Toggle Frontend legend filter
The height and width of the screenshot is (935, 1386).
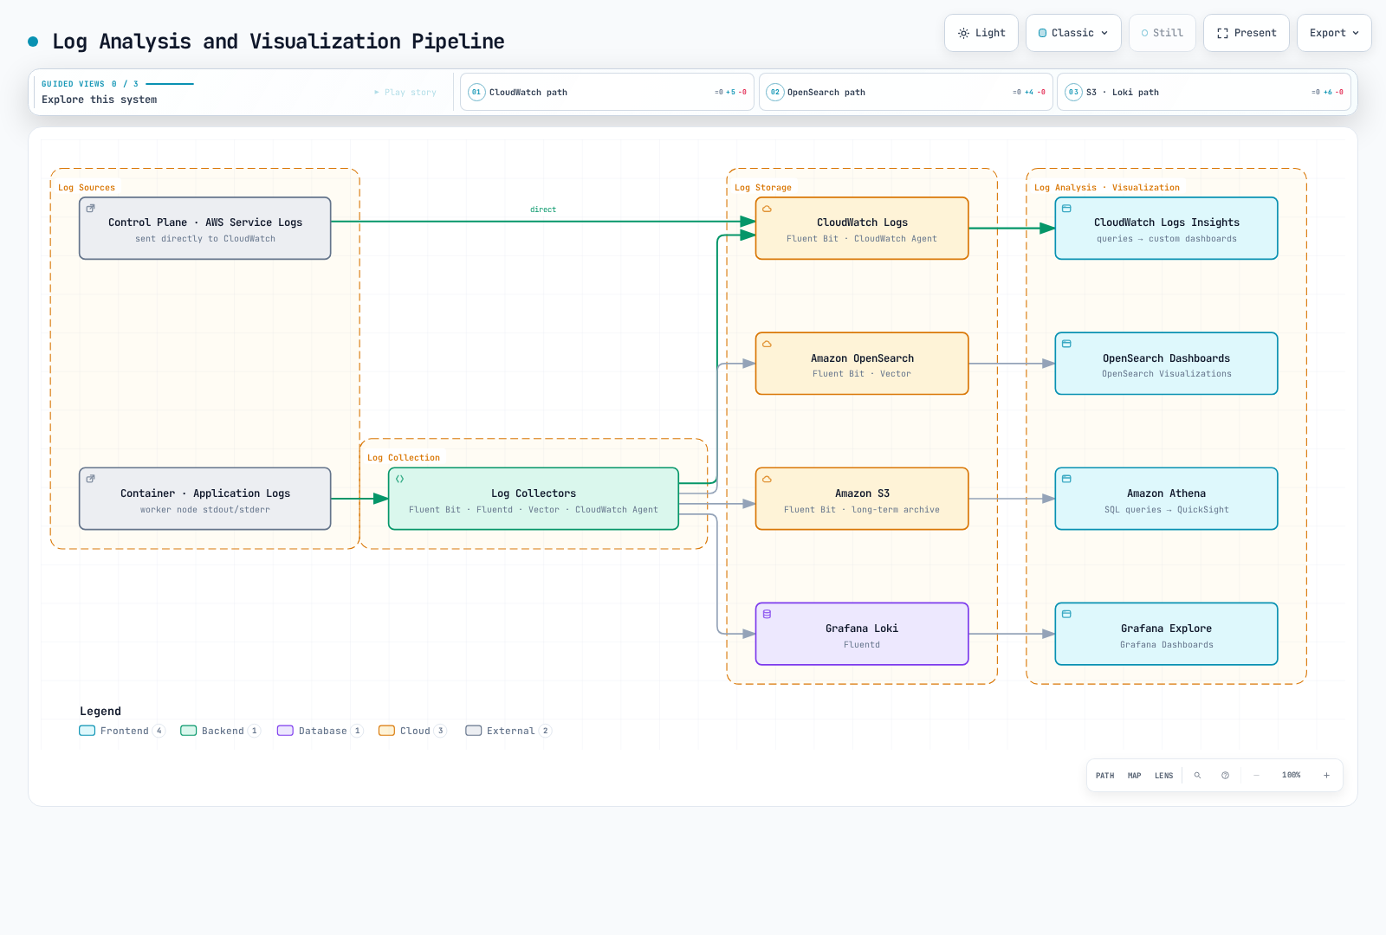tap(122, 731)
